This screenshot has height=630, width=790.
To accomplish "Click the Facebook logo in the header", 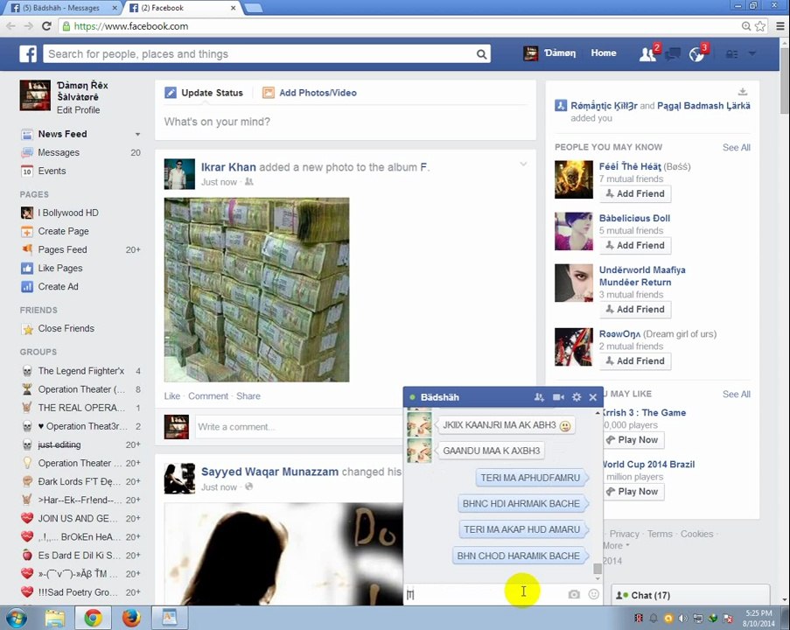I will click(28, 53).
